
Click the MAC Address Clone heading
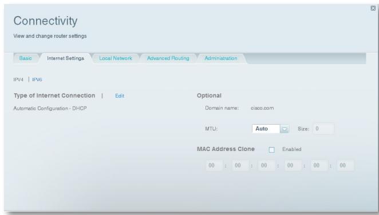click(x=226, y=149)
